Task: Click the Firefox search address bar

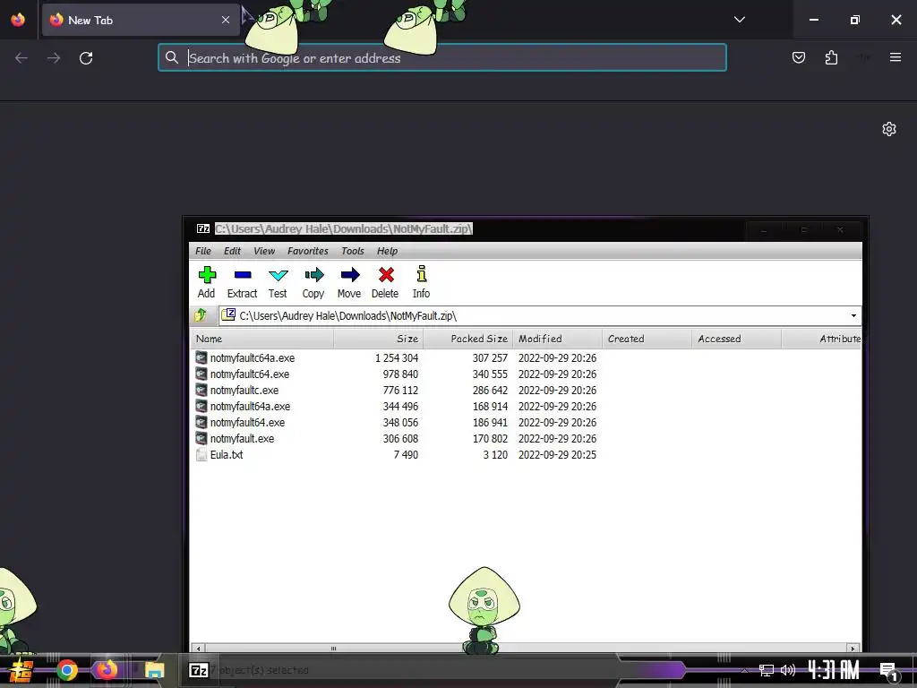Action: [442, 58]
